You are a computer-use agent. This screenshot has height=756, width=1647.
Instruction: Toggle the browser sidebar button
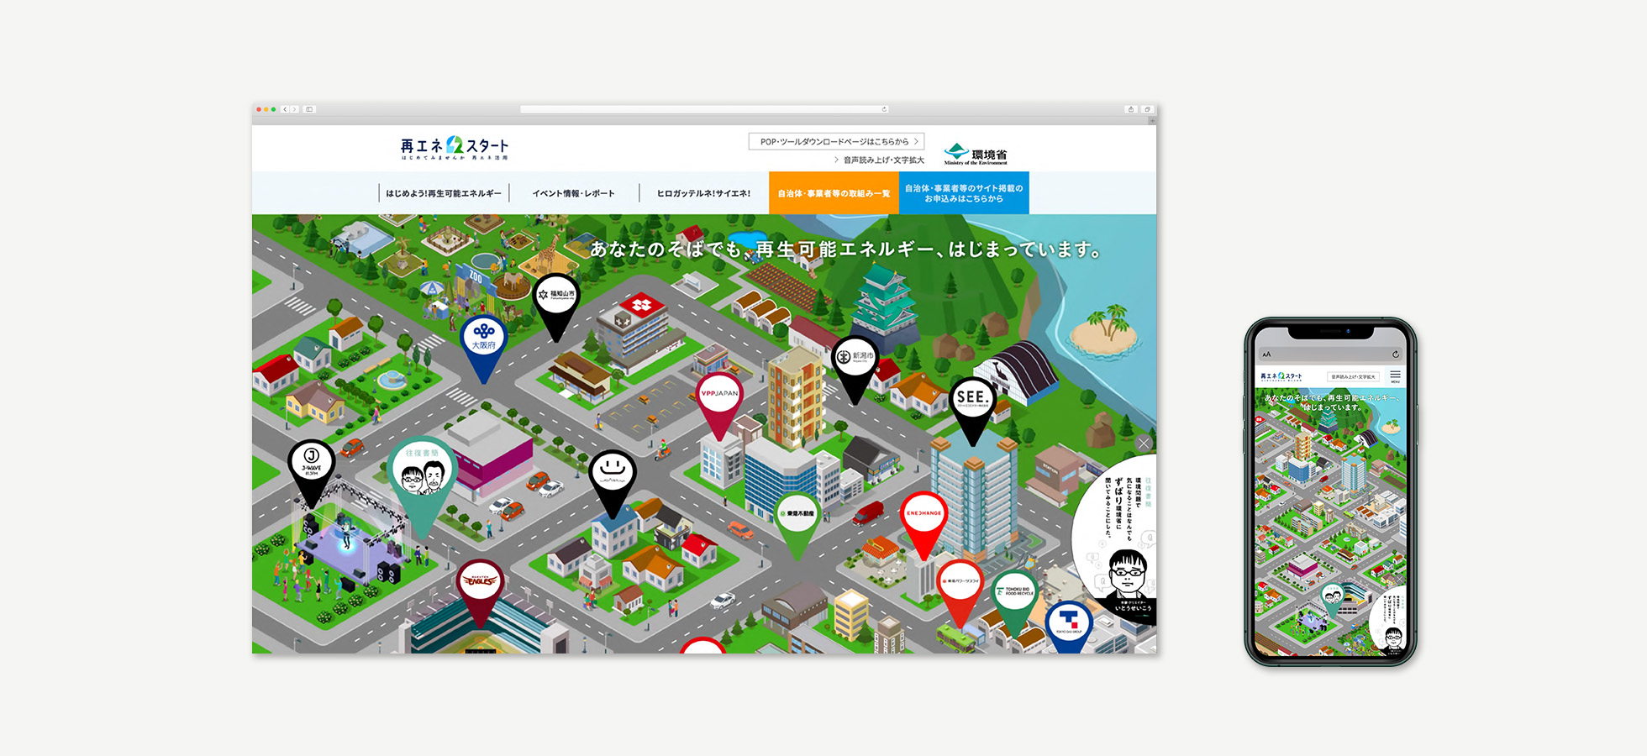309,109
